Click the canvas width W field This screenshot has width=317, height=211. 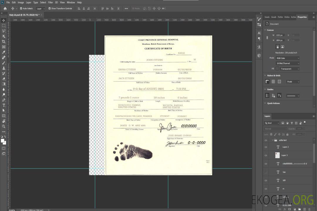point(280,35)
